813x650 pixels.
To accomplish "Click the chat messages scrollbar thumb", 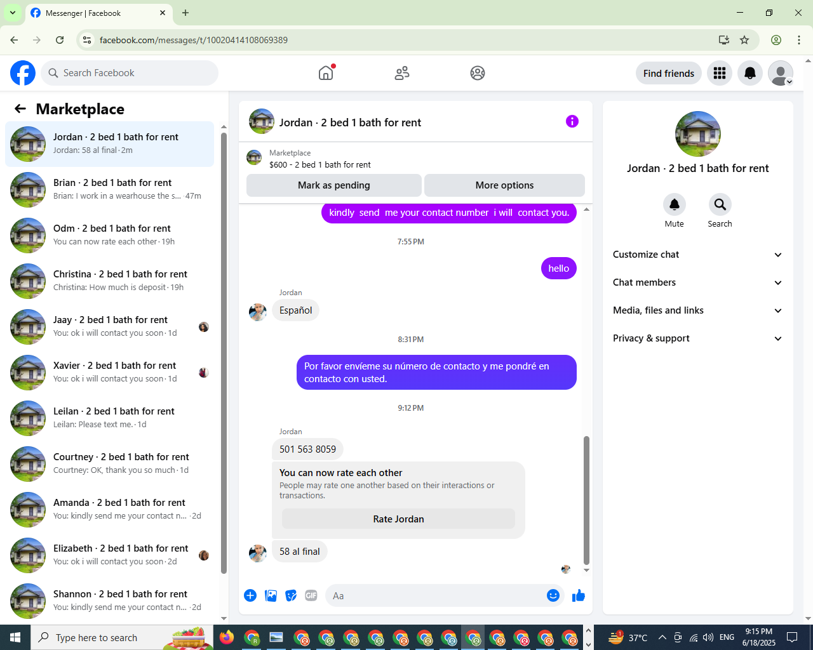I will click(586, 500).
